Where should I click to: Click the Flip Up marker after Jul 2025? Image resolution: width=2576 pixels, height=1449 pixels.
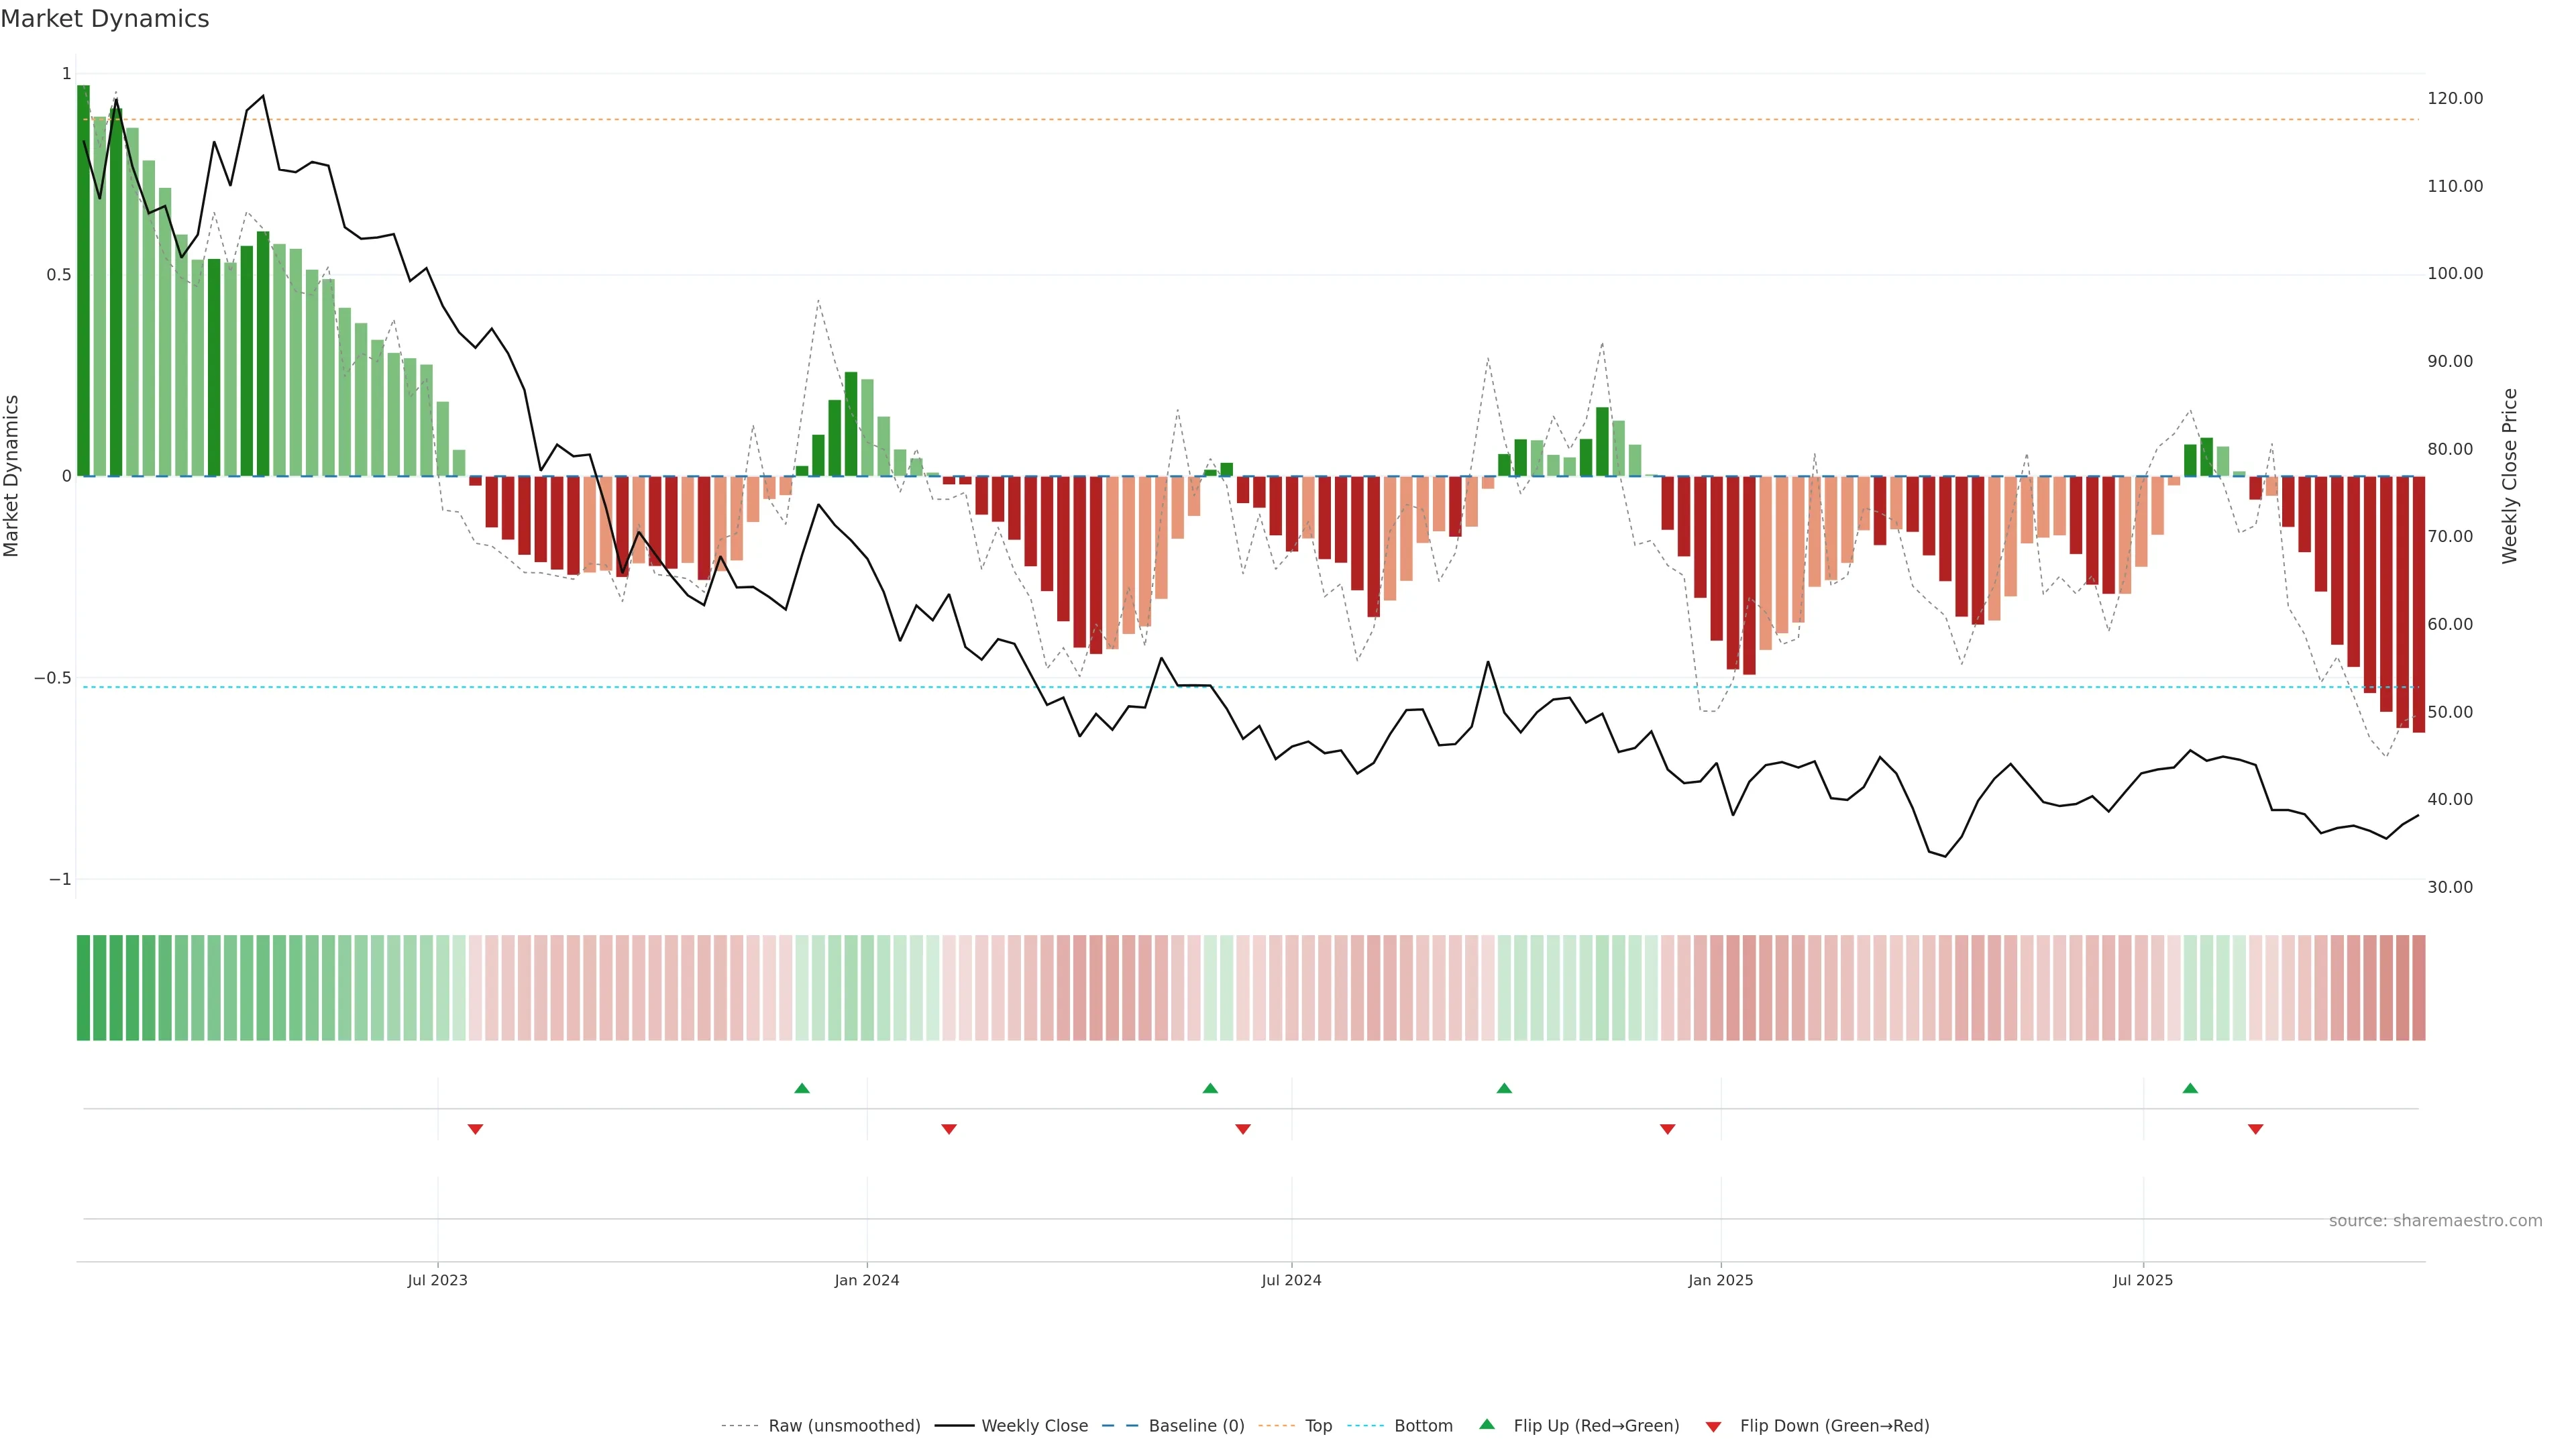pyautogui.click(x=2190, y=1088)
